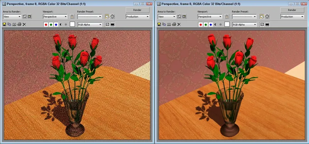Click the noisy roses render in left window
Image resolution: width=309 pixels, height=144 pixels.
[x=77, y=85]
